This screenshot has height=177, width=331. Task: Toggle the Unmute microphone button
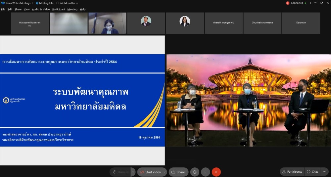121,172
